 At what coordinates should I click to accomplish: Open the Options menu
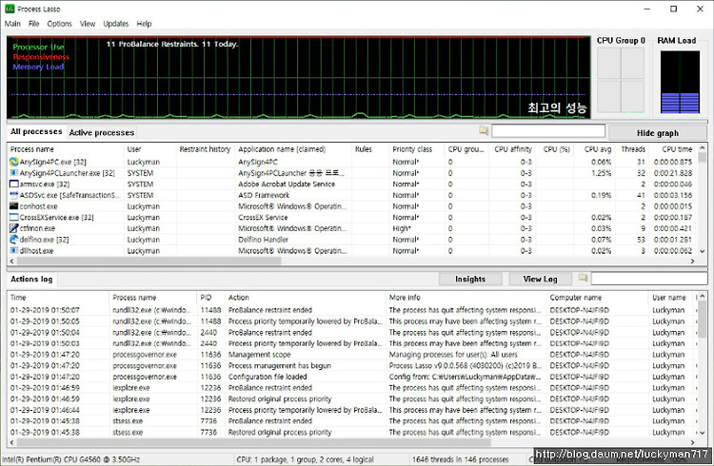pos(60,24)
